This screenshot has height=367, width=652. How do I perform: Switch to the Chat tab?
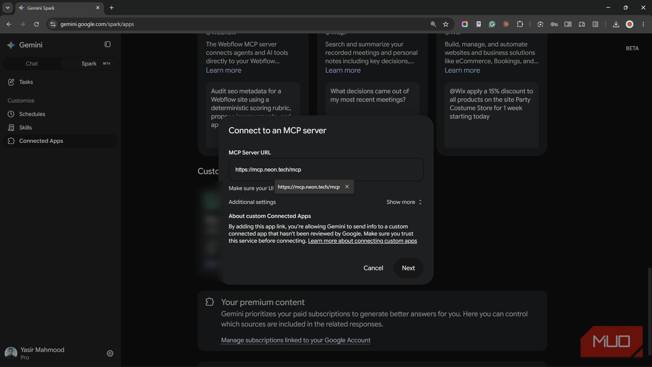pos(32,63)
